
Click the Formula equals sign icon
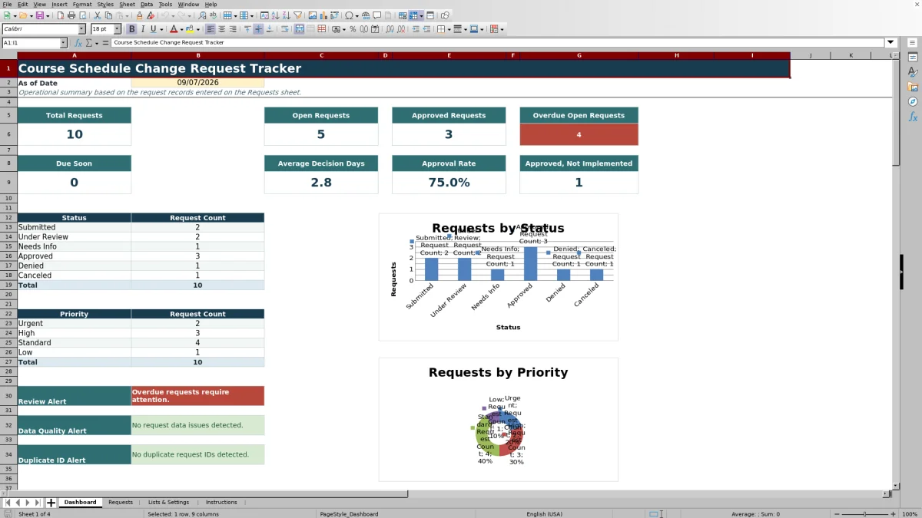point(106,43)
